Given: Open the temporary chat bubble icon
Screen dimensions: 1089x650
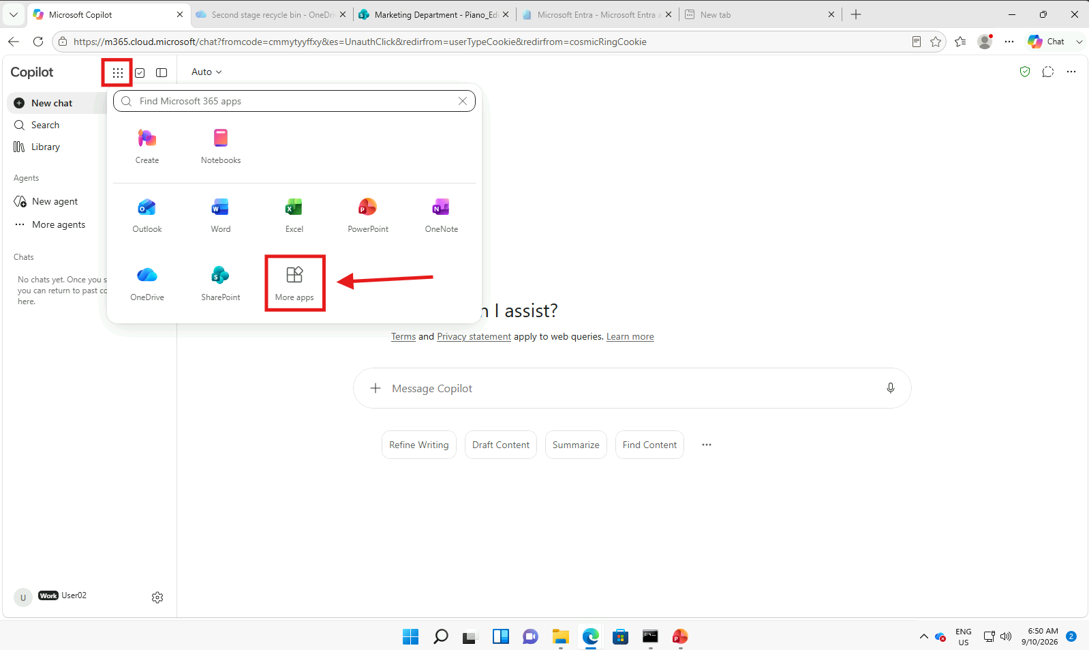Looking at the screenshot, I should (1048, 72).
